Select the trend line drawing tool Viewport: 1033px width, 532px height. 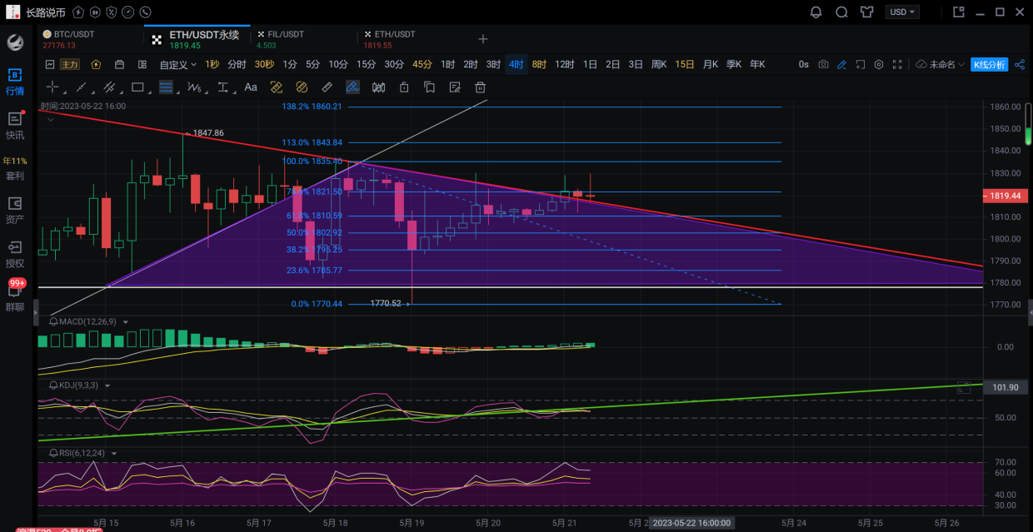point(81,87)
